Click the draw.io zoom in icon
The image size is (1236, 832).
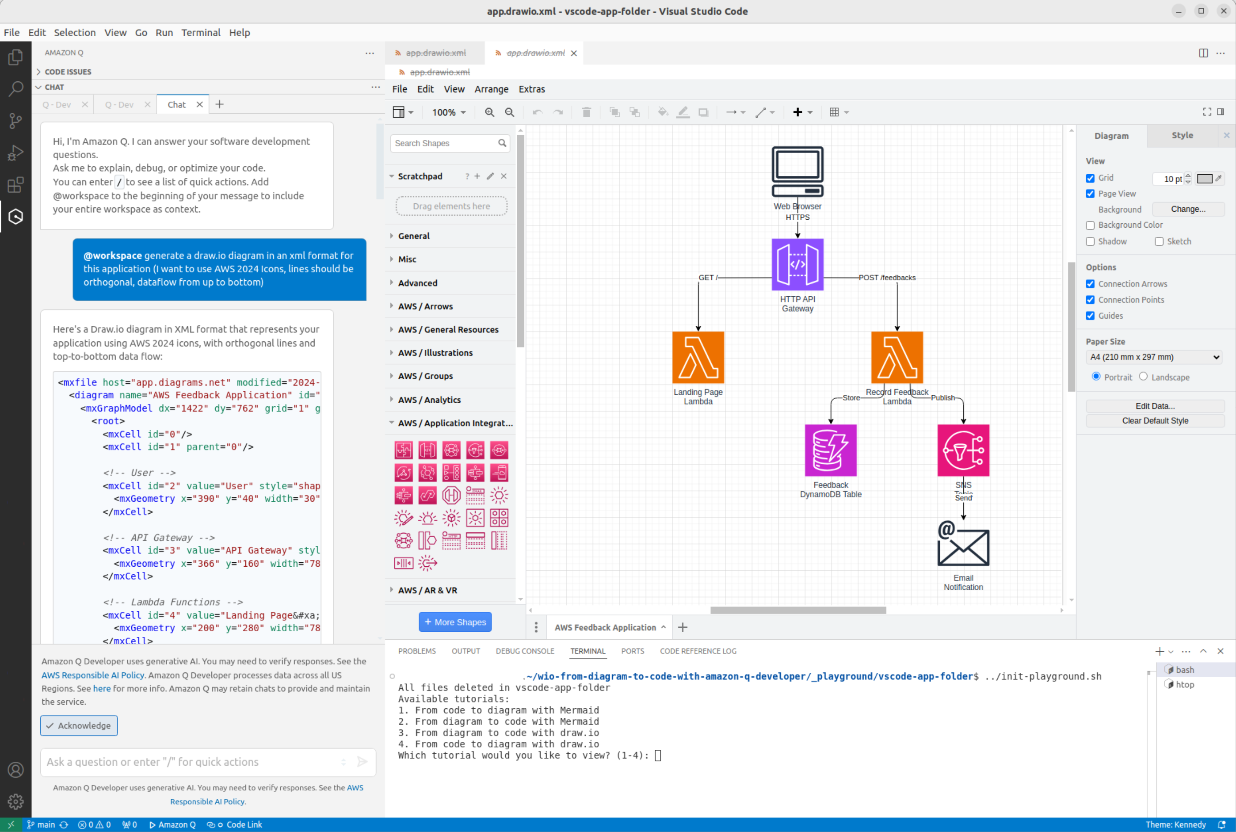[x=489, y=112]
